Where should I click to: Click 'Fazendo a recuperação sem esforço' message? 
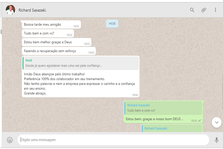tap(50, 51)
